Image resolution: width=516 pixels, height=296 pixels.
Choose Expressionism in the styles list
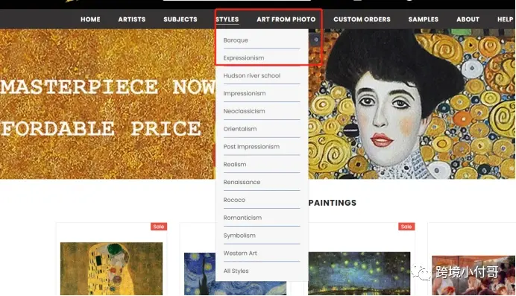[244, 58]
